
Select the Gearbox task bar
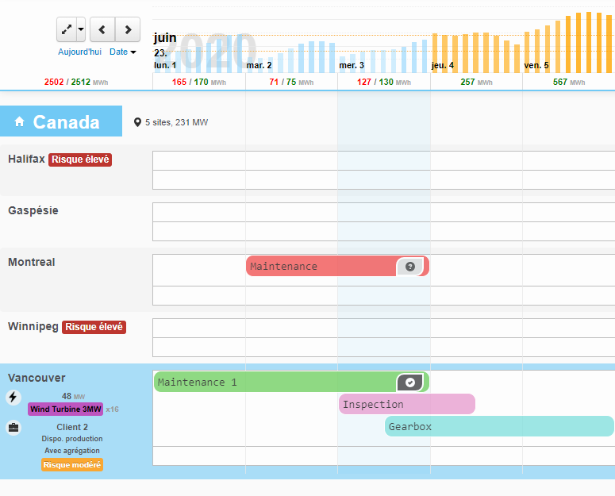tap(498, 427)
